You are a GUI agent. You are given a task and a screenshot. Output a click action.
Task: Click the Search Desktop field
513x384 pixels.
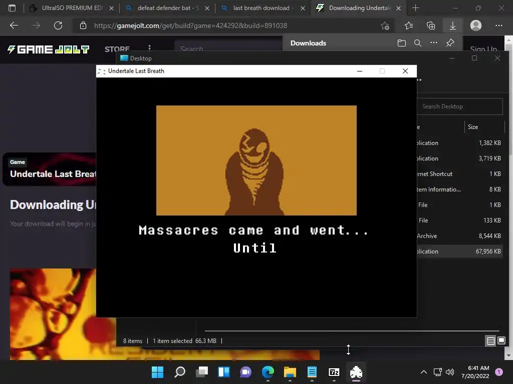coord(459,106)
